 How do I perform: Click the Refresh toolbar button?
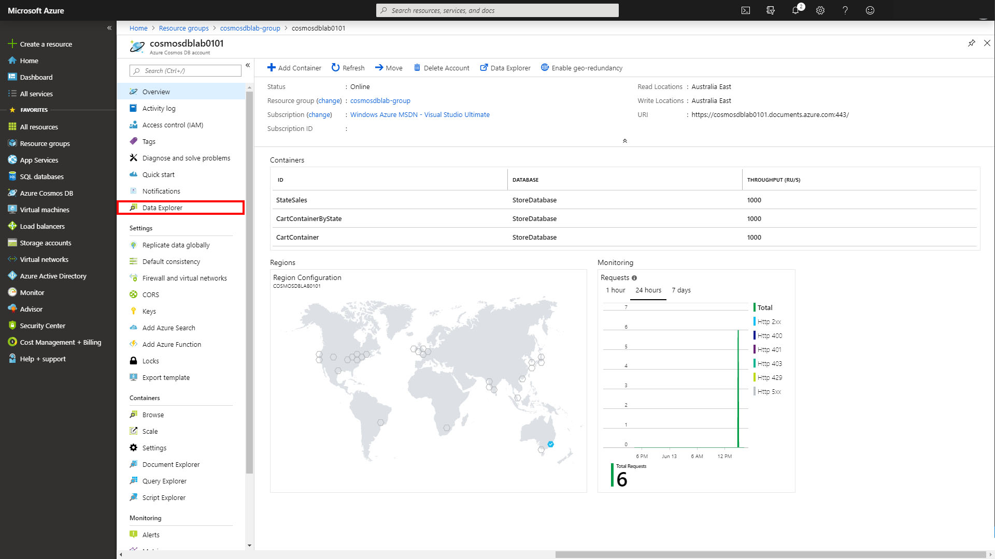coord(348,68)
